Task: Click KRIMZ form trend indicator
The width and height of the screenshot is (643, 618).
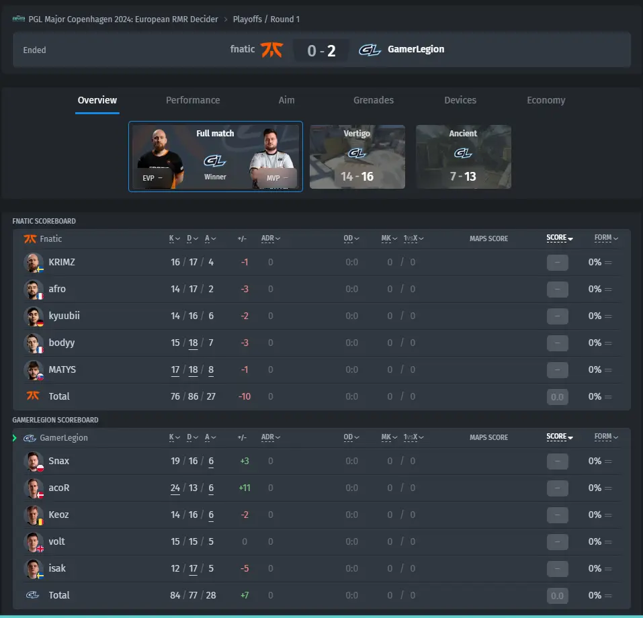Action: (x=608, y=263)
